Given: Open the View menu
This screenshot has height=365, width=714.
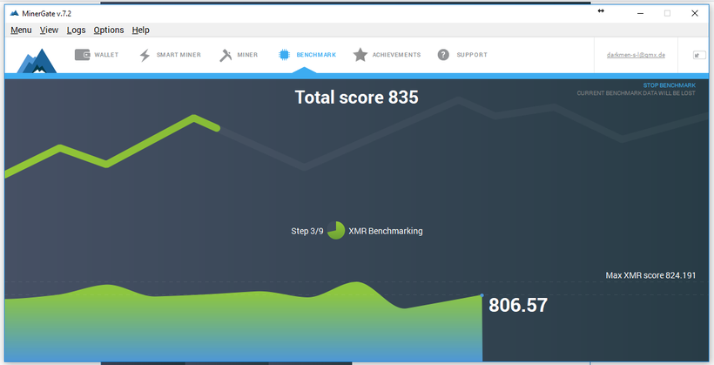Looking at the screenshot, I should pos(49,30).
